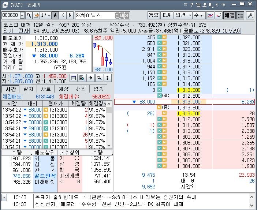This screenshot has width=257, height=210.
Task: Click the 체결량 column header
Action: (x=78, y=104)
